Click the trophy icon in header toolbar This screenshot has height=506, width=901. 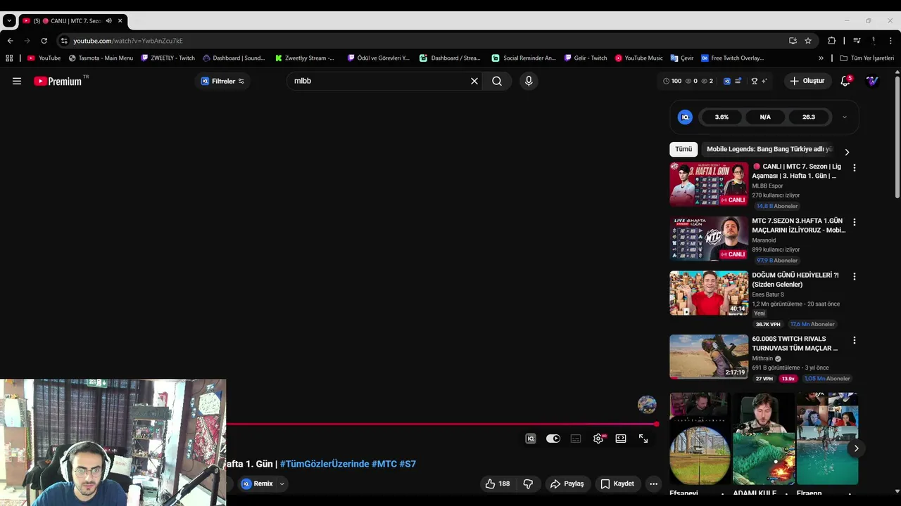pos(754,81)
